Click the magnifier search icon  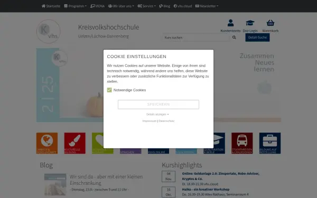(234, 37)
